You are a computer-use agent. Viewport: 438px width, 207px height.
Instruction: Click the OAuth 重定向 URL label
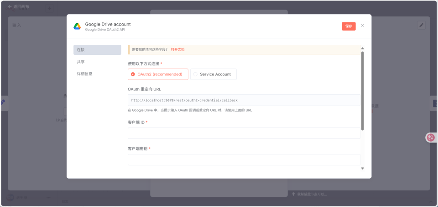tap(145, 89)
